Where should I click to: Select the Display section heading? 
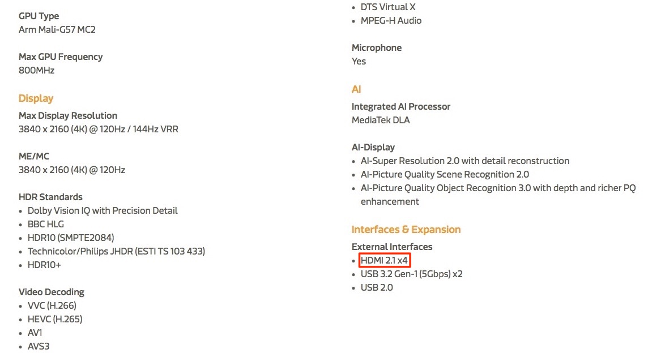(x=36, y=98)
